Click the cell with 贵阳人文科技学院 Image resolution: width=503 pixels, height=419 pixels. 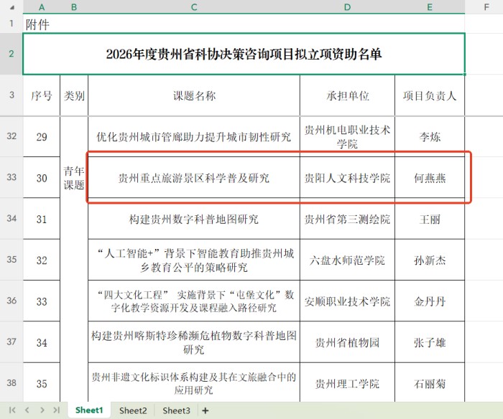[x=347, y=178]
